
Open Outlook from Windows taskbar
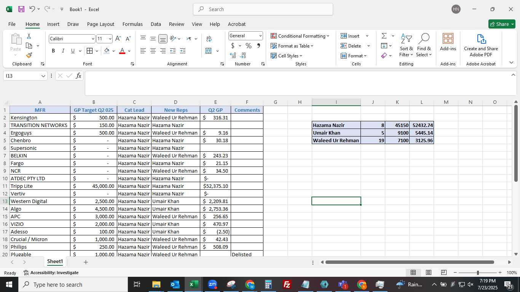pos(175,284)
